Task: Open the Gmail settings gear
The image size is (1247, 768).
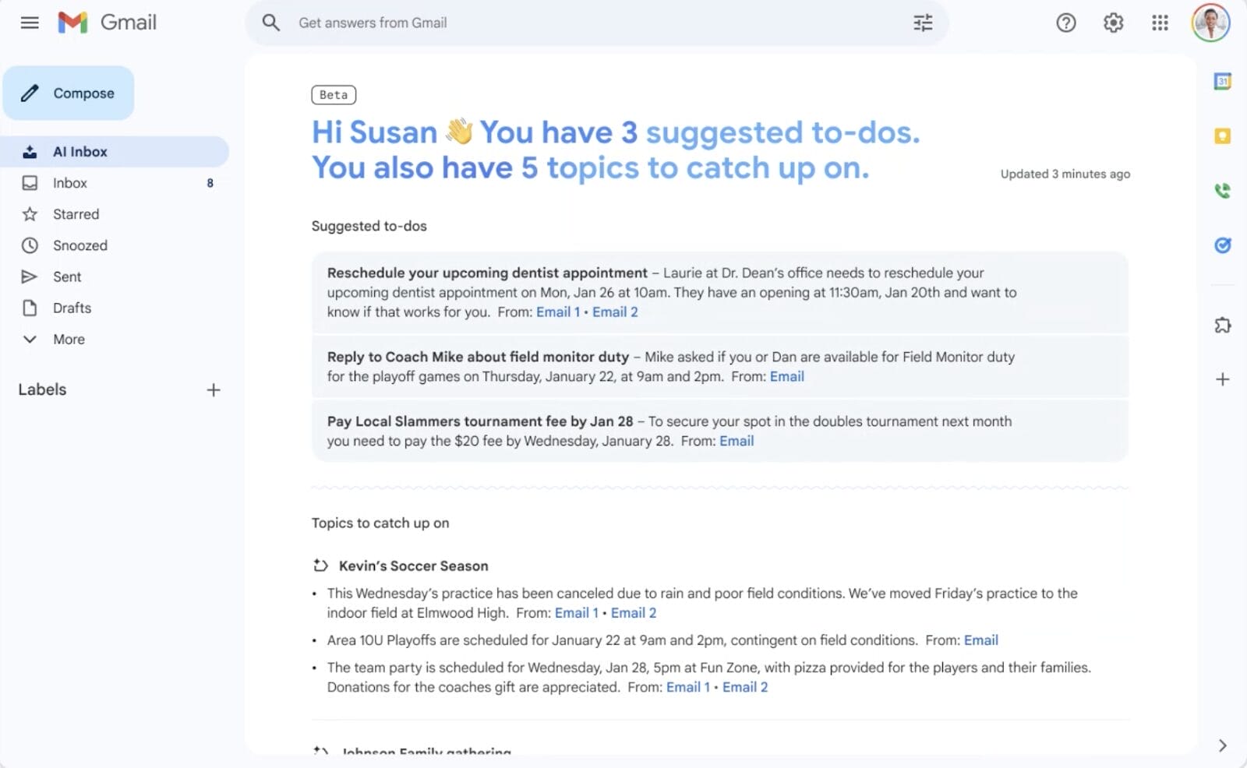Action: [1114, 23]
